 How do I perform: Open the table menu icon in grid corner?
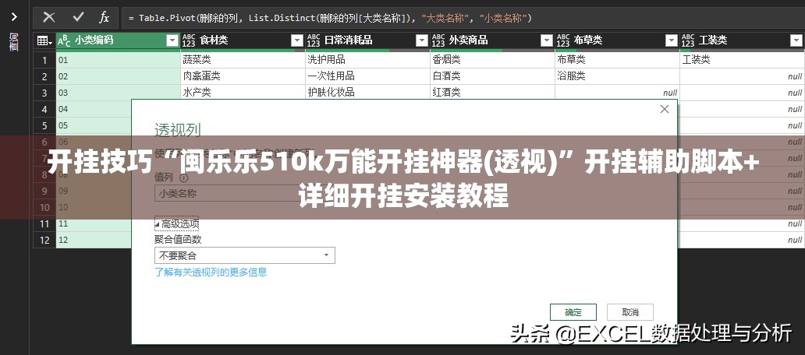coord(44,40)
